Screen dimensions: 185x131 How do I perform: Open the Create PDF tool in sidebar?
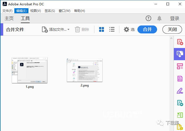(x=180, y=42)
